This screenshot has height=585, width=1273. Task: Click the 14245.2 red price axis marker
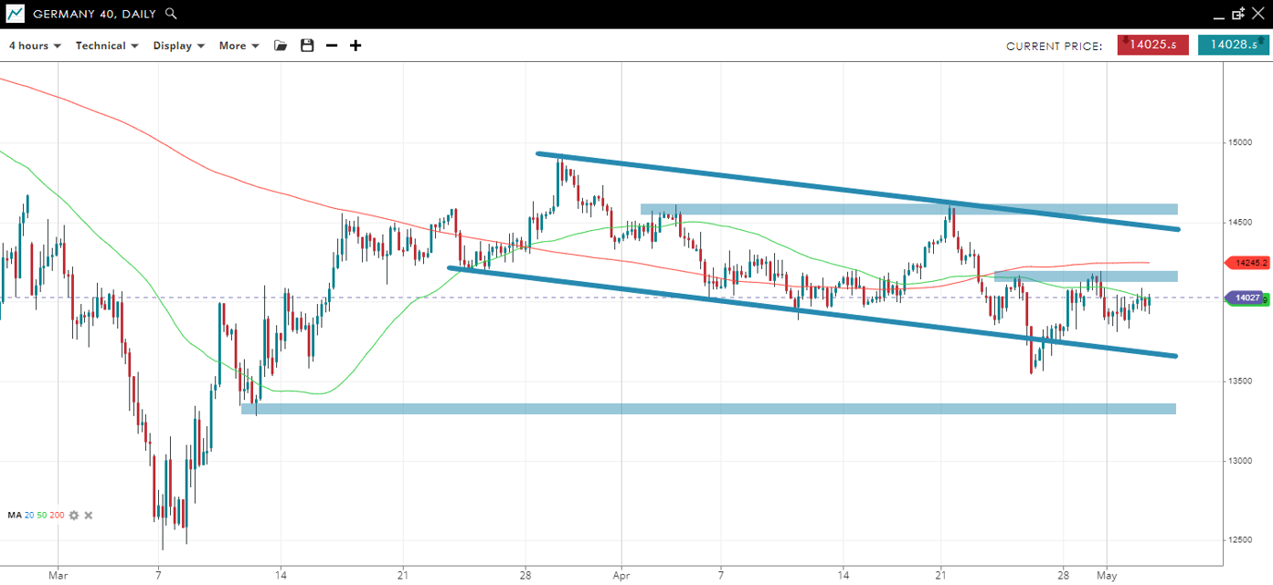1248,263
